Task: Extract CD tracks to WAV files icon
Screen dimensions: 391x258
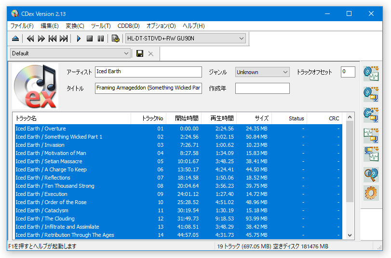Action: click(x=371, y=74)
